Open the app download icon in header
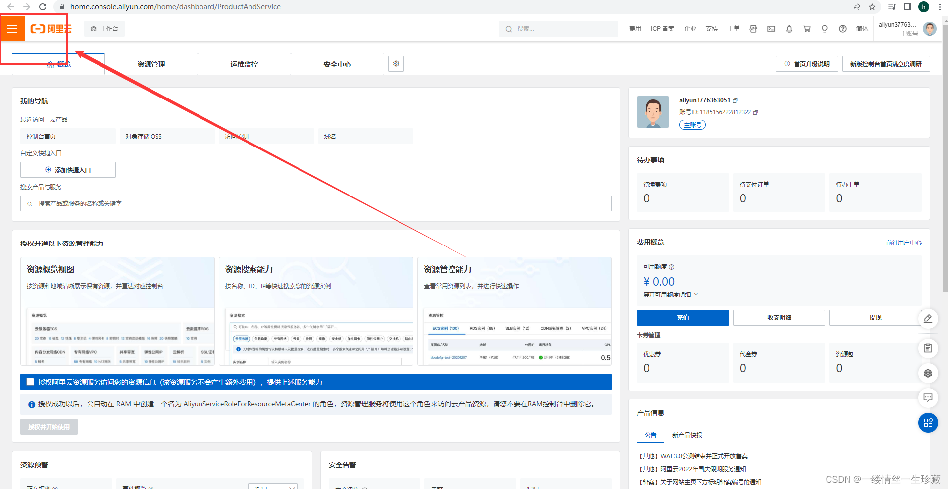Viewport: 948px width, 489px height. tap(753, 29)
